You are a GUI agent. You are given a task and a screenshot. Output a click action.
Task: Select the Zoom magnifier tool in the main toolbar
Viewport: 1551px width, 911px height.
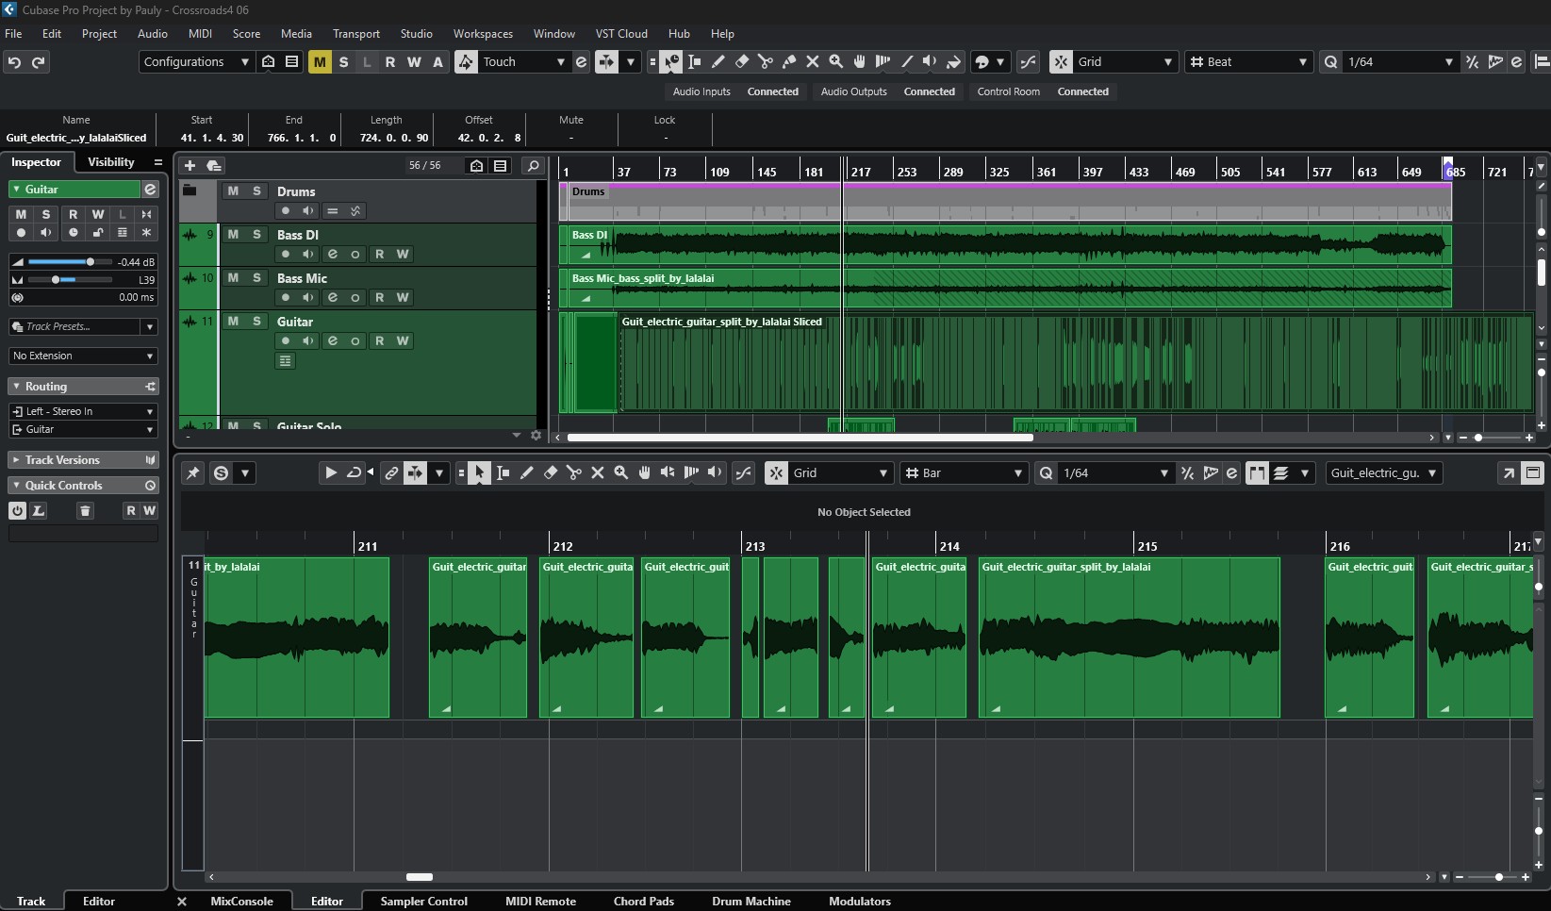tap(836, 61)
